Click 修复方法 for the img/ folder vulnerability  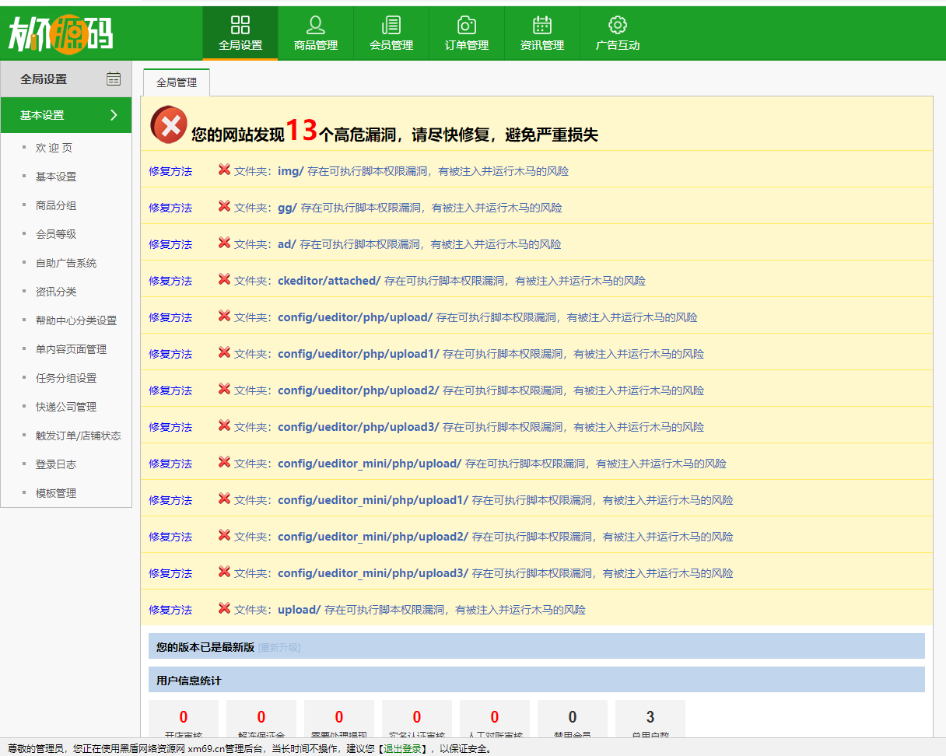tap(170, 170)
